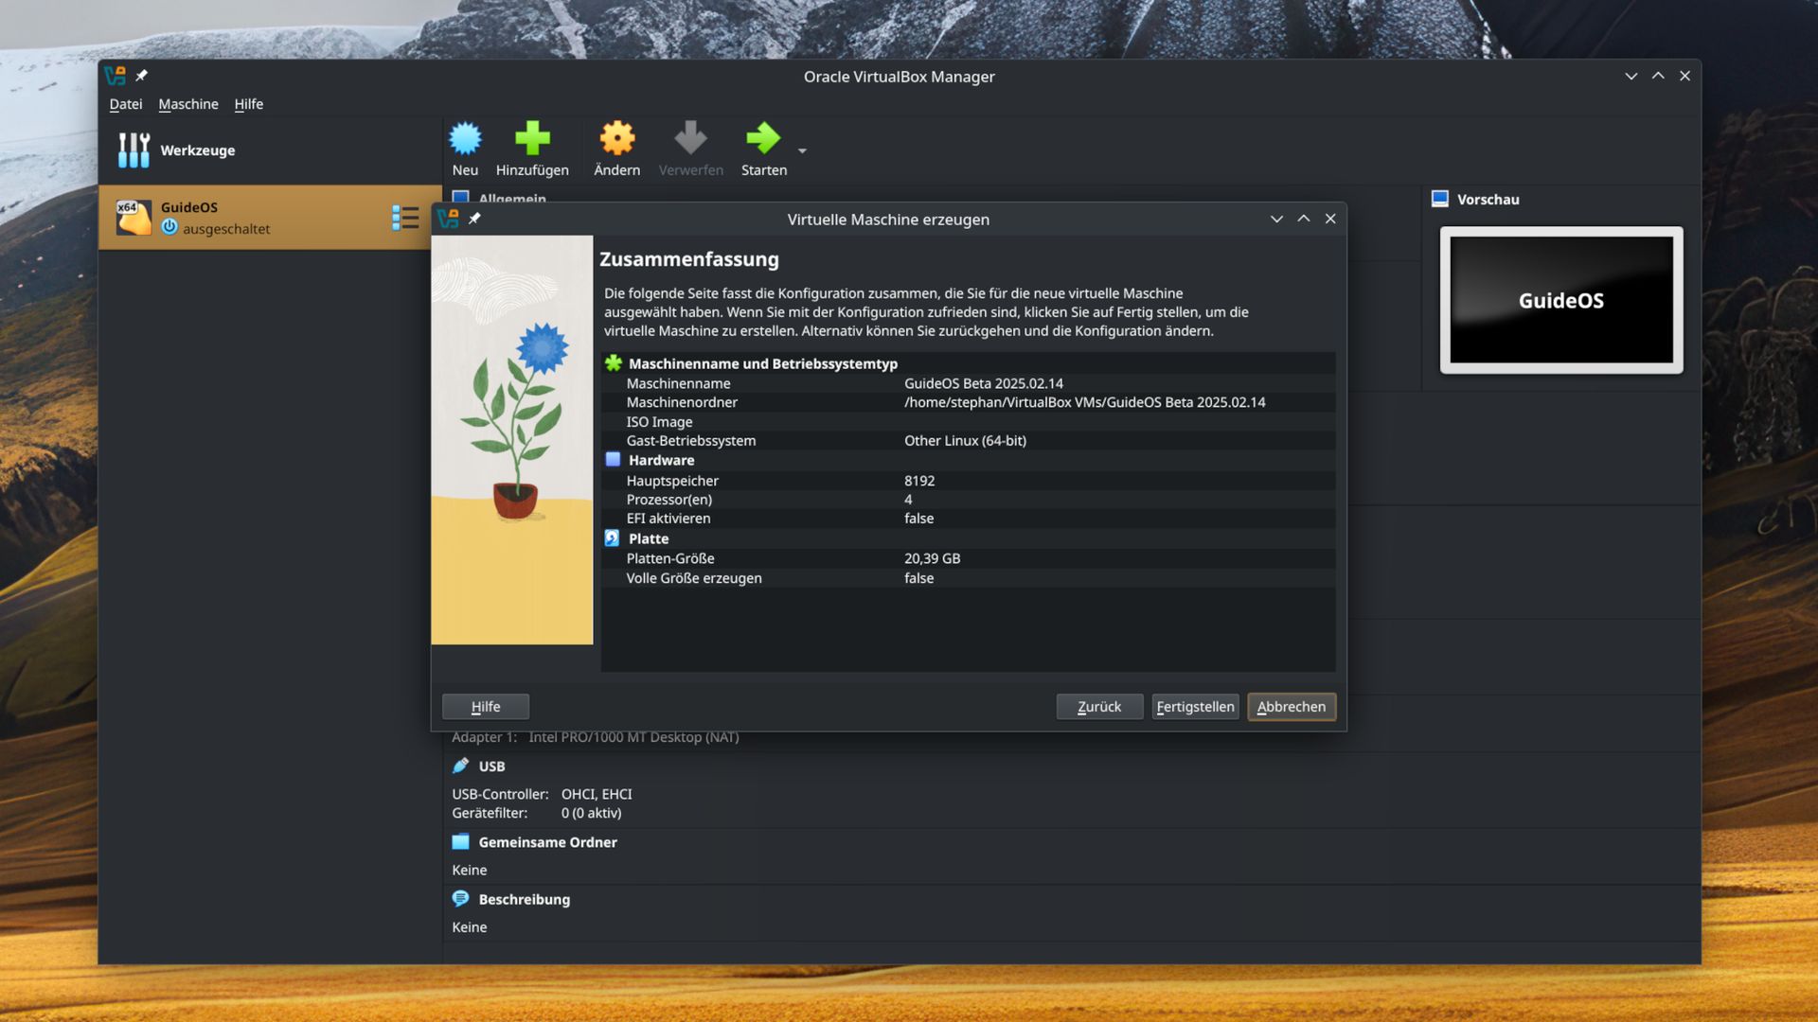
Task: Click the greyed-out Verwerfen arrow icon
Action: tap(690, 138)
